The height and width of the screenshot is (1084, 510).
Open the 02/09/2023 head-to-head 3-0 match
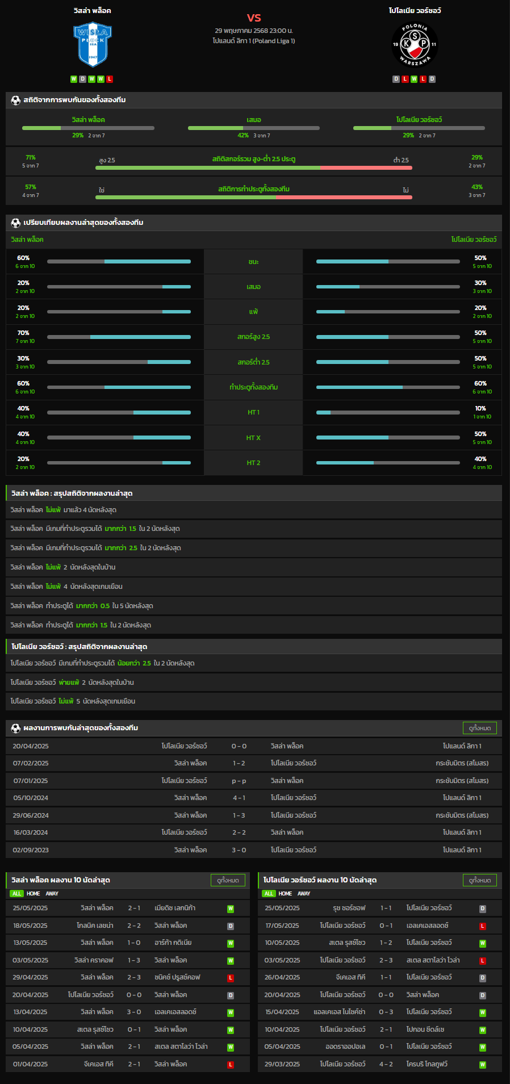(254, 850)
